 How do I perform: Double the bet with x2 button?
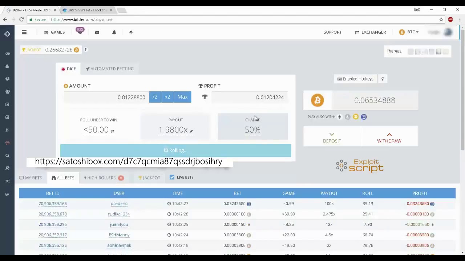[167, 97]
